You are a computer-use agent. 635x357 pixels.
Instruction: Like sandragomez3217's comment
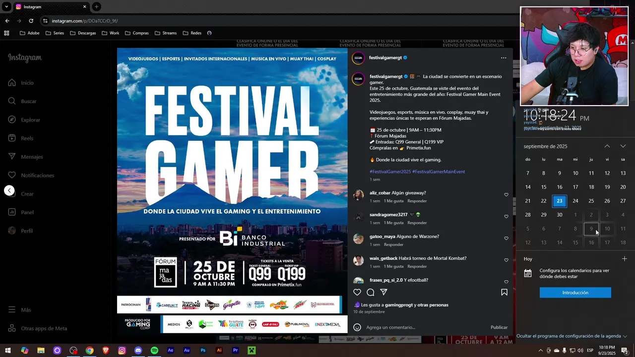[x=506, y=217]
